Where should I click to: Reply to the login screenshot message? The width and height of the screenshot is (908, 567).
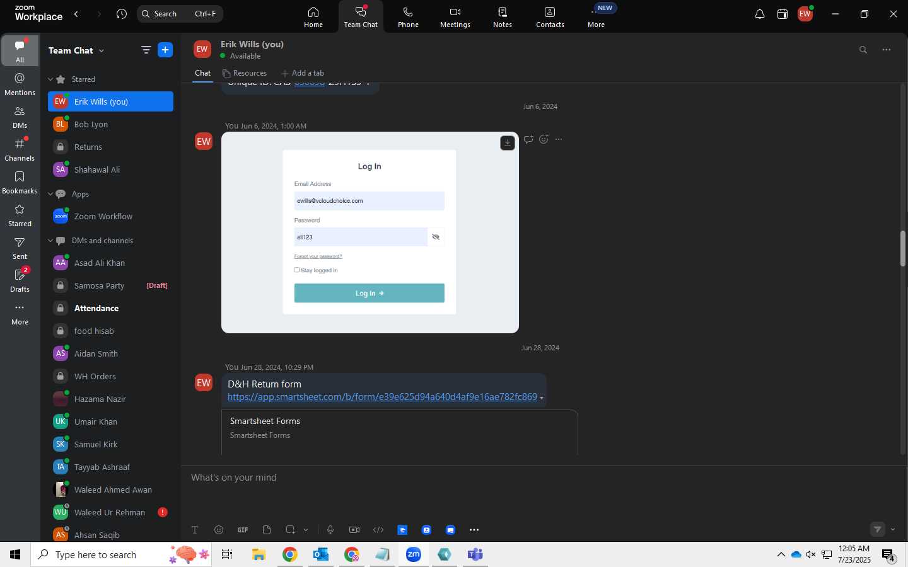click(x=528, y=139)
